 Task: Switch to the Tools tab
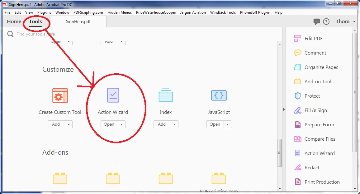(x=36, y=22)
